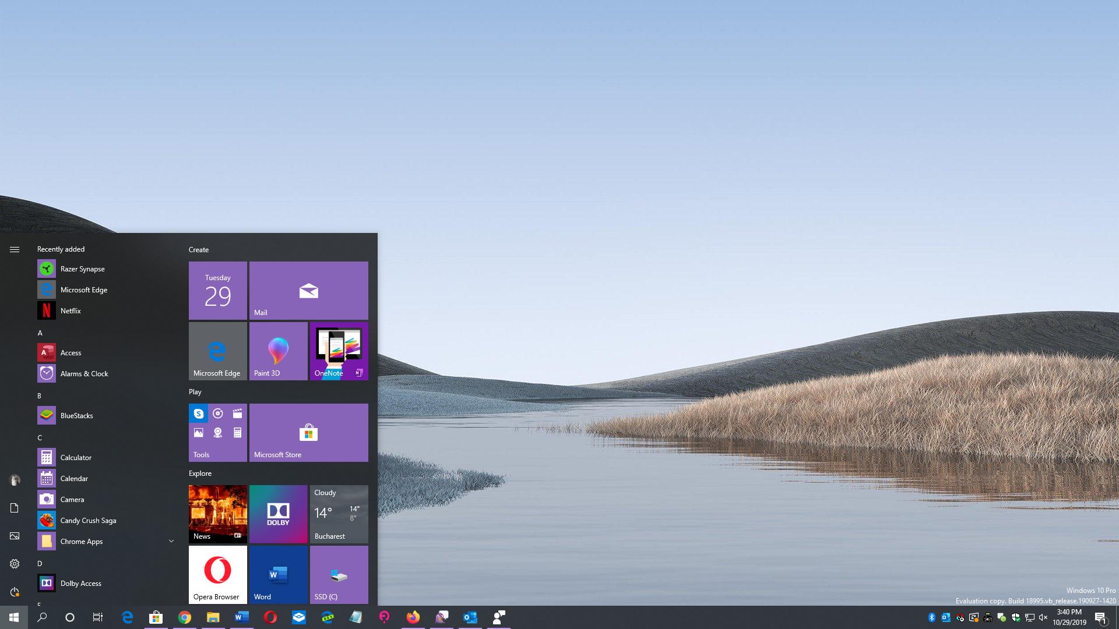
Task: Open the Mail tile
Action: click(309, 291)
